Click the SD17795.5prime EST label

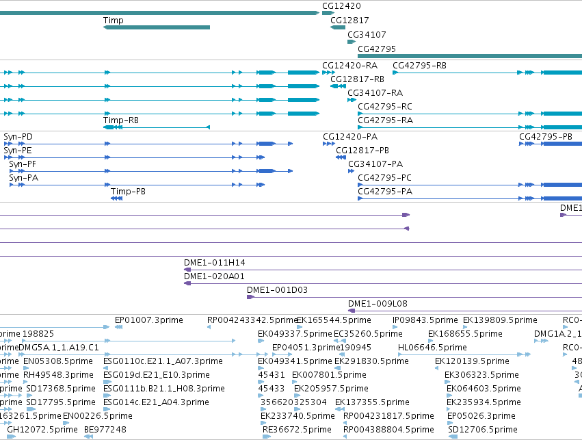click(x=61, y=402)
